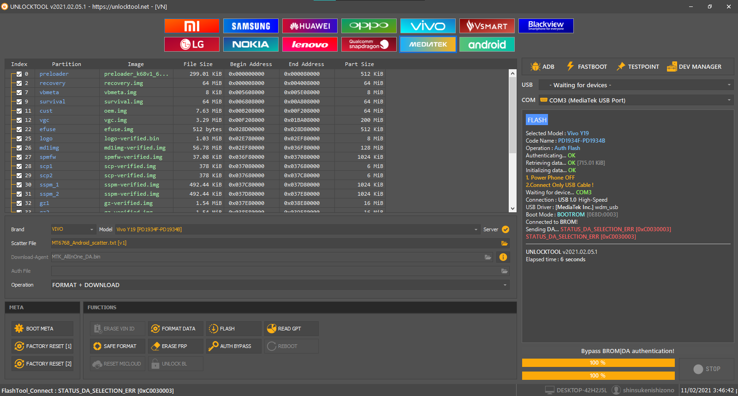Choose the Samsung brand tile
The width and height of the screenshot is (738, 396).
point(251,26)
